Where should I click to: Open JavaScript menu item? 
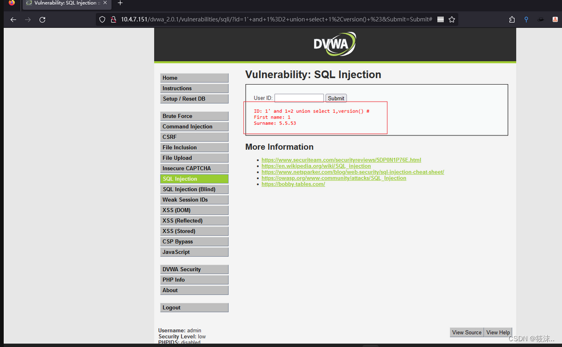(194, 252)
